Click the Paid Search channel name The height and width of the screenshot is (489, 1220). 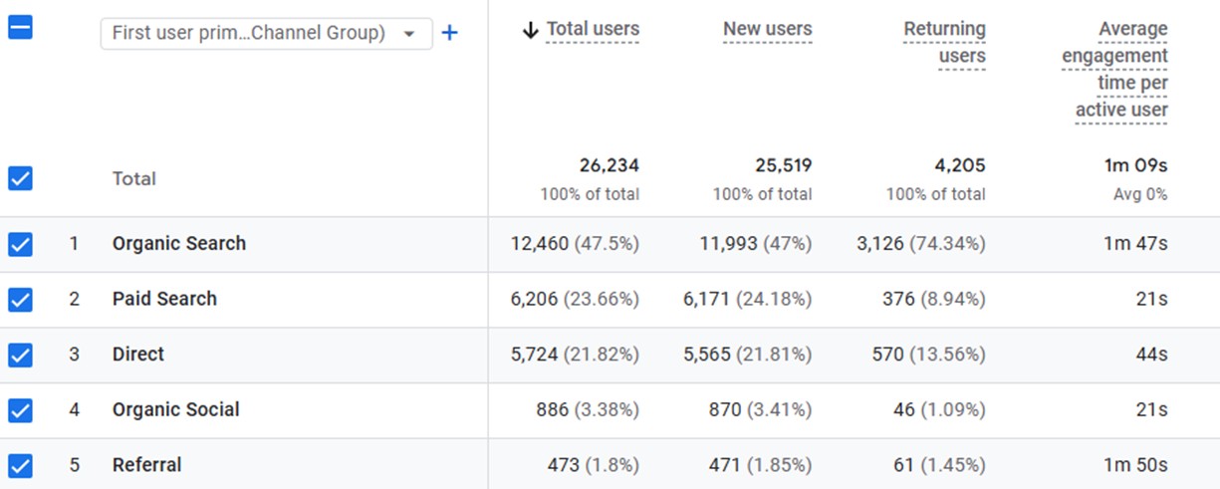[164, 299]
